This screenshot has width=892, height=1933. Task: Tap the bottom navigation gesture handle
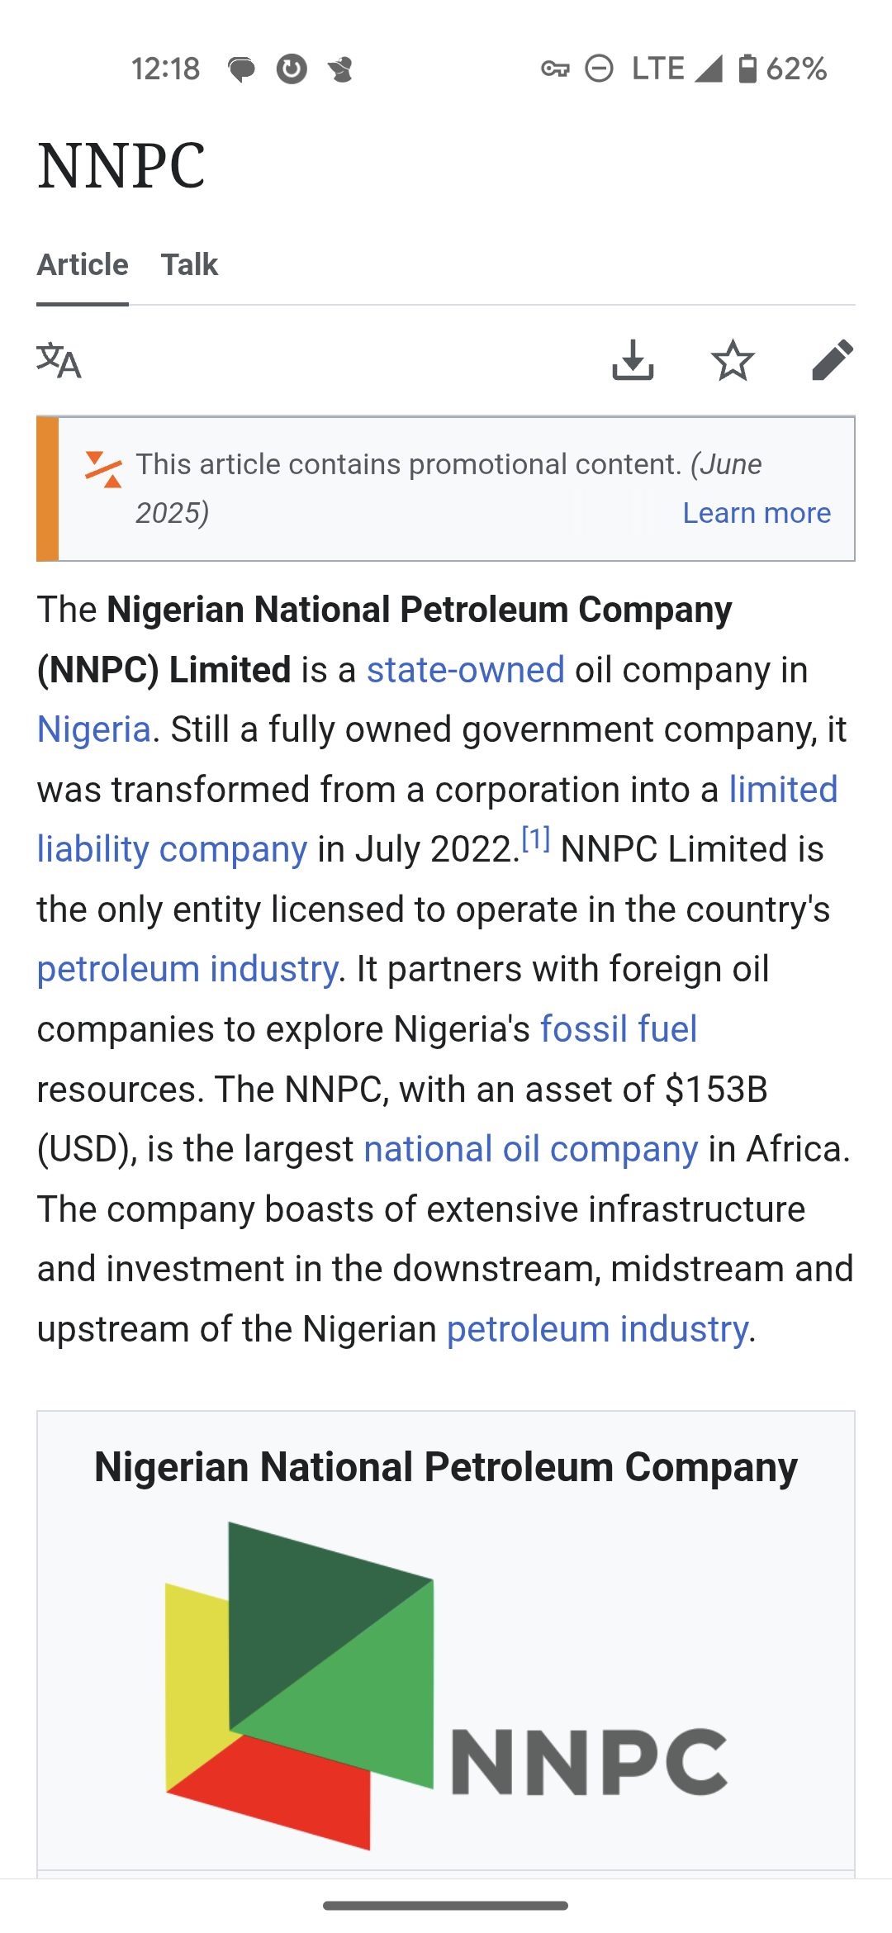446,1906
